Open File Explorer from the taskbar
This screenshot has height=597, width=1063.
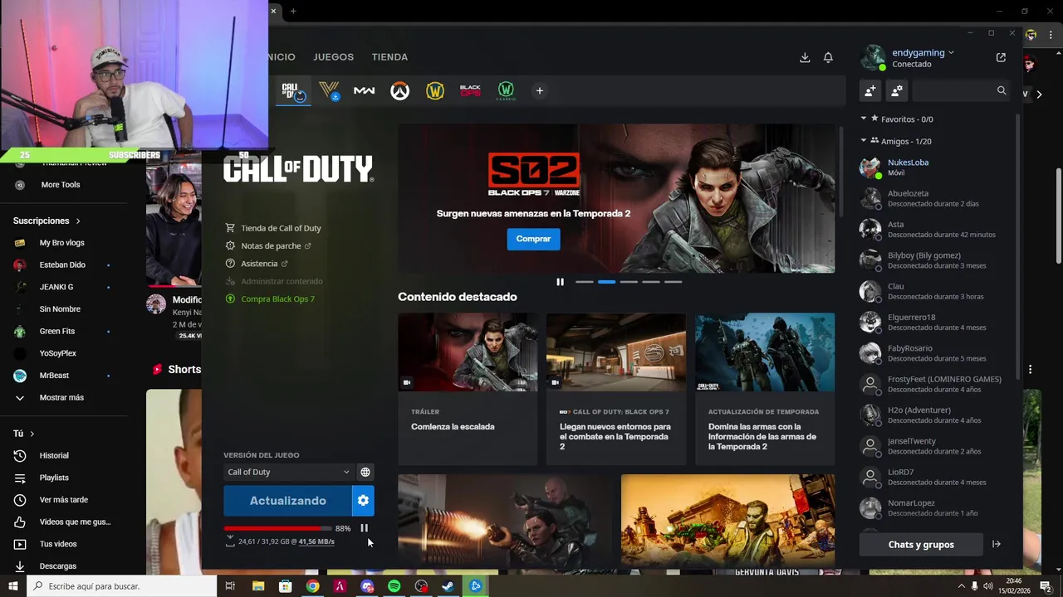tap(258, 586)
